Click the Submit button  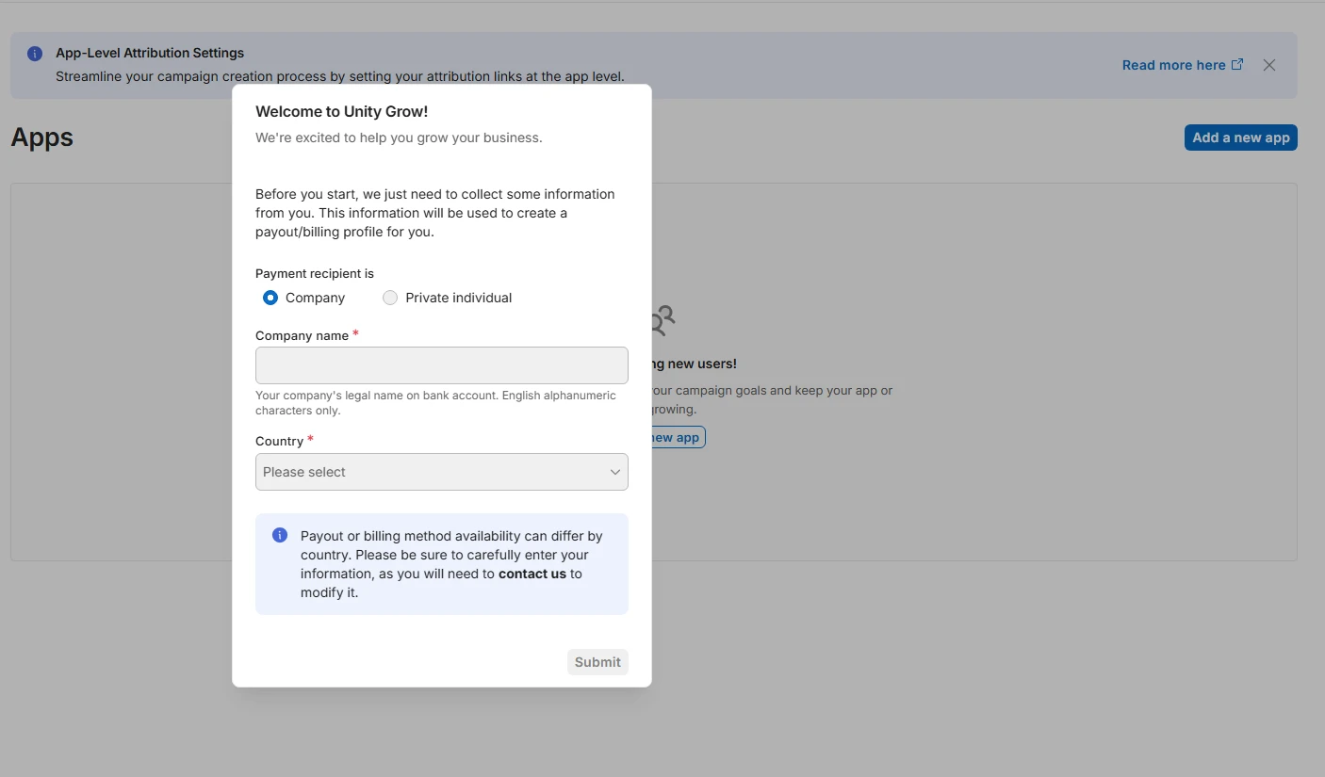tap(597, 662)
